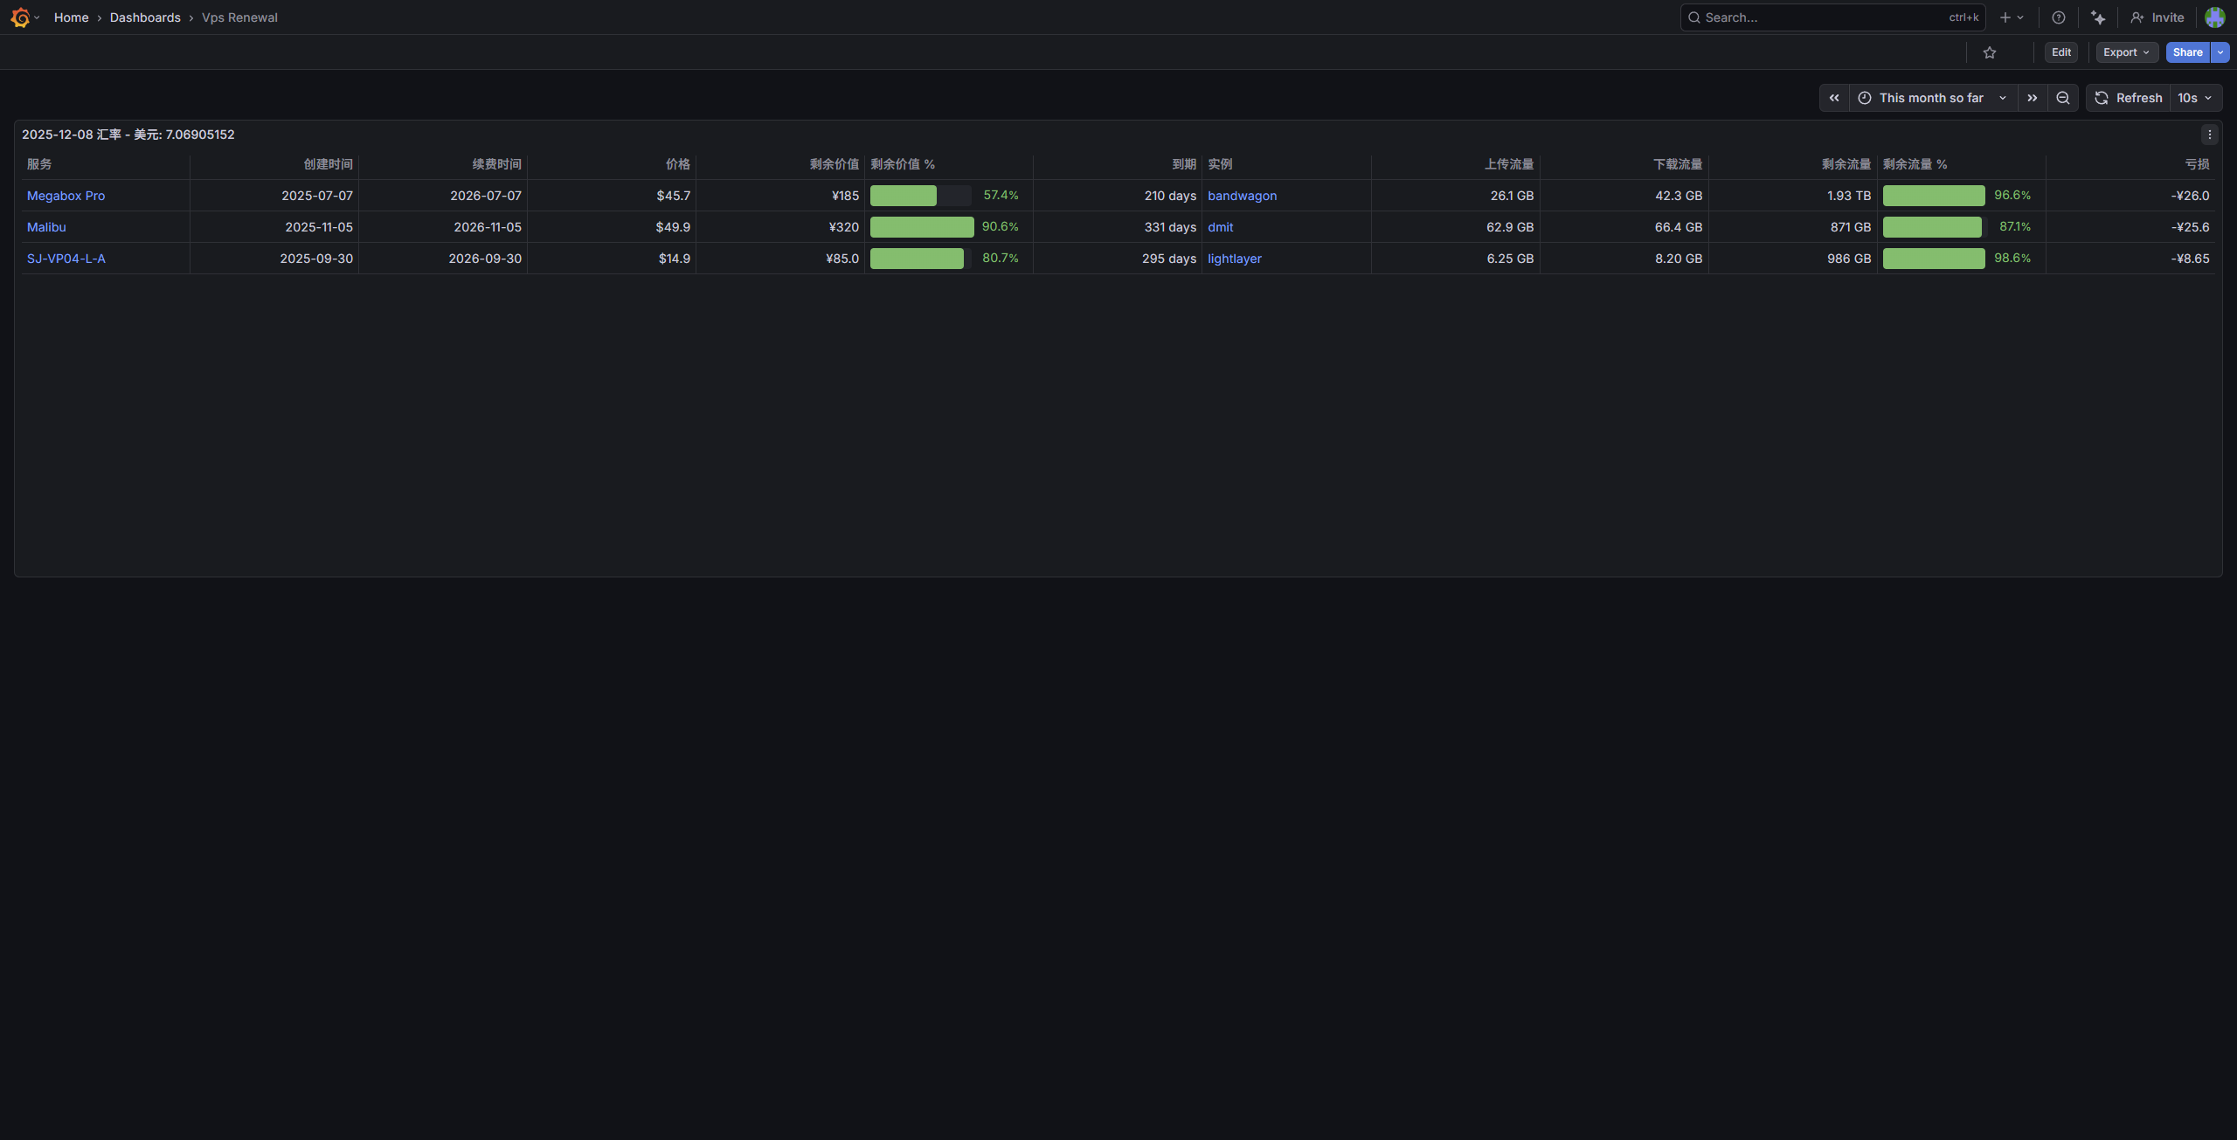Click the Share button
The width and height of the screenshot is (2237, 1140).
point(2188,52)
